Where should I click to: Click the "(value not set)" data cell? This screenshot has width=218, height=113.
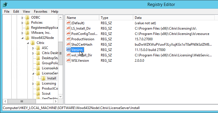pos(145,23)
